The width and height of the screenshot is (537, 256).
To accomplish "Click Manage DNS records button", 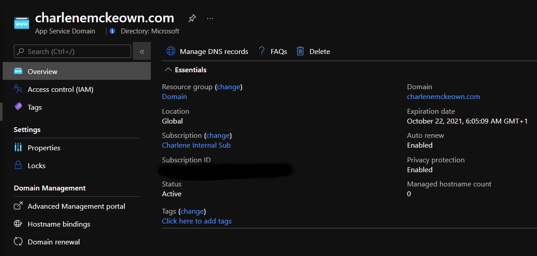I will 207,51.
